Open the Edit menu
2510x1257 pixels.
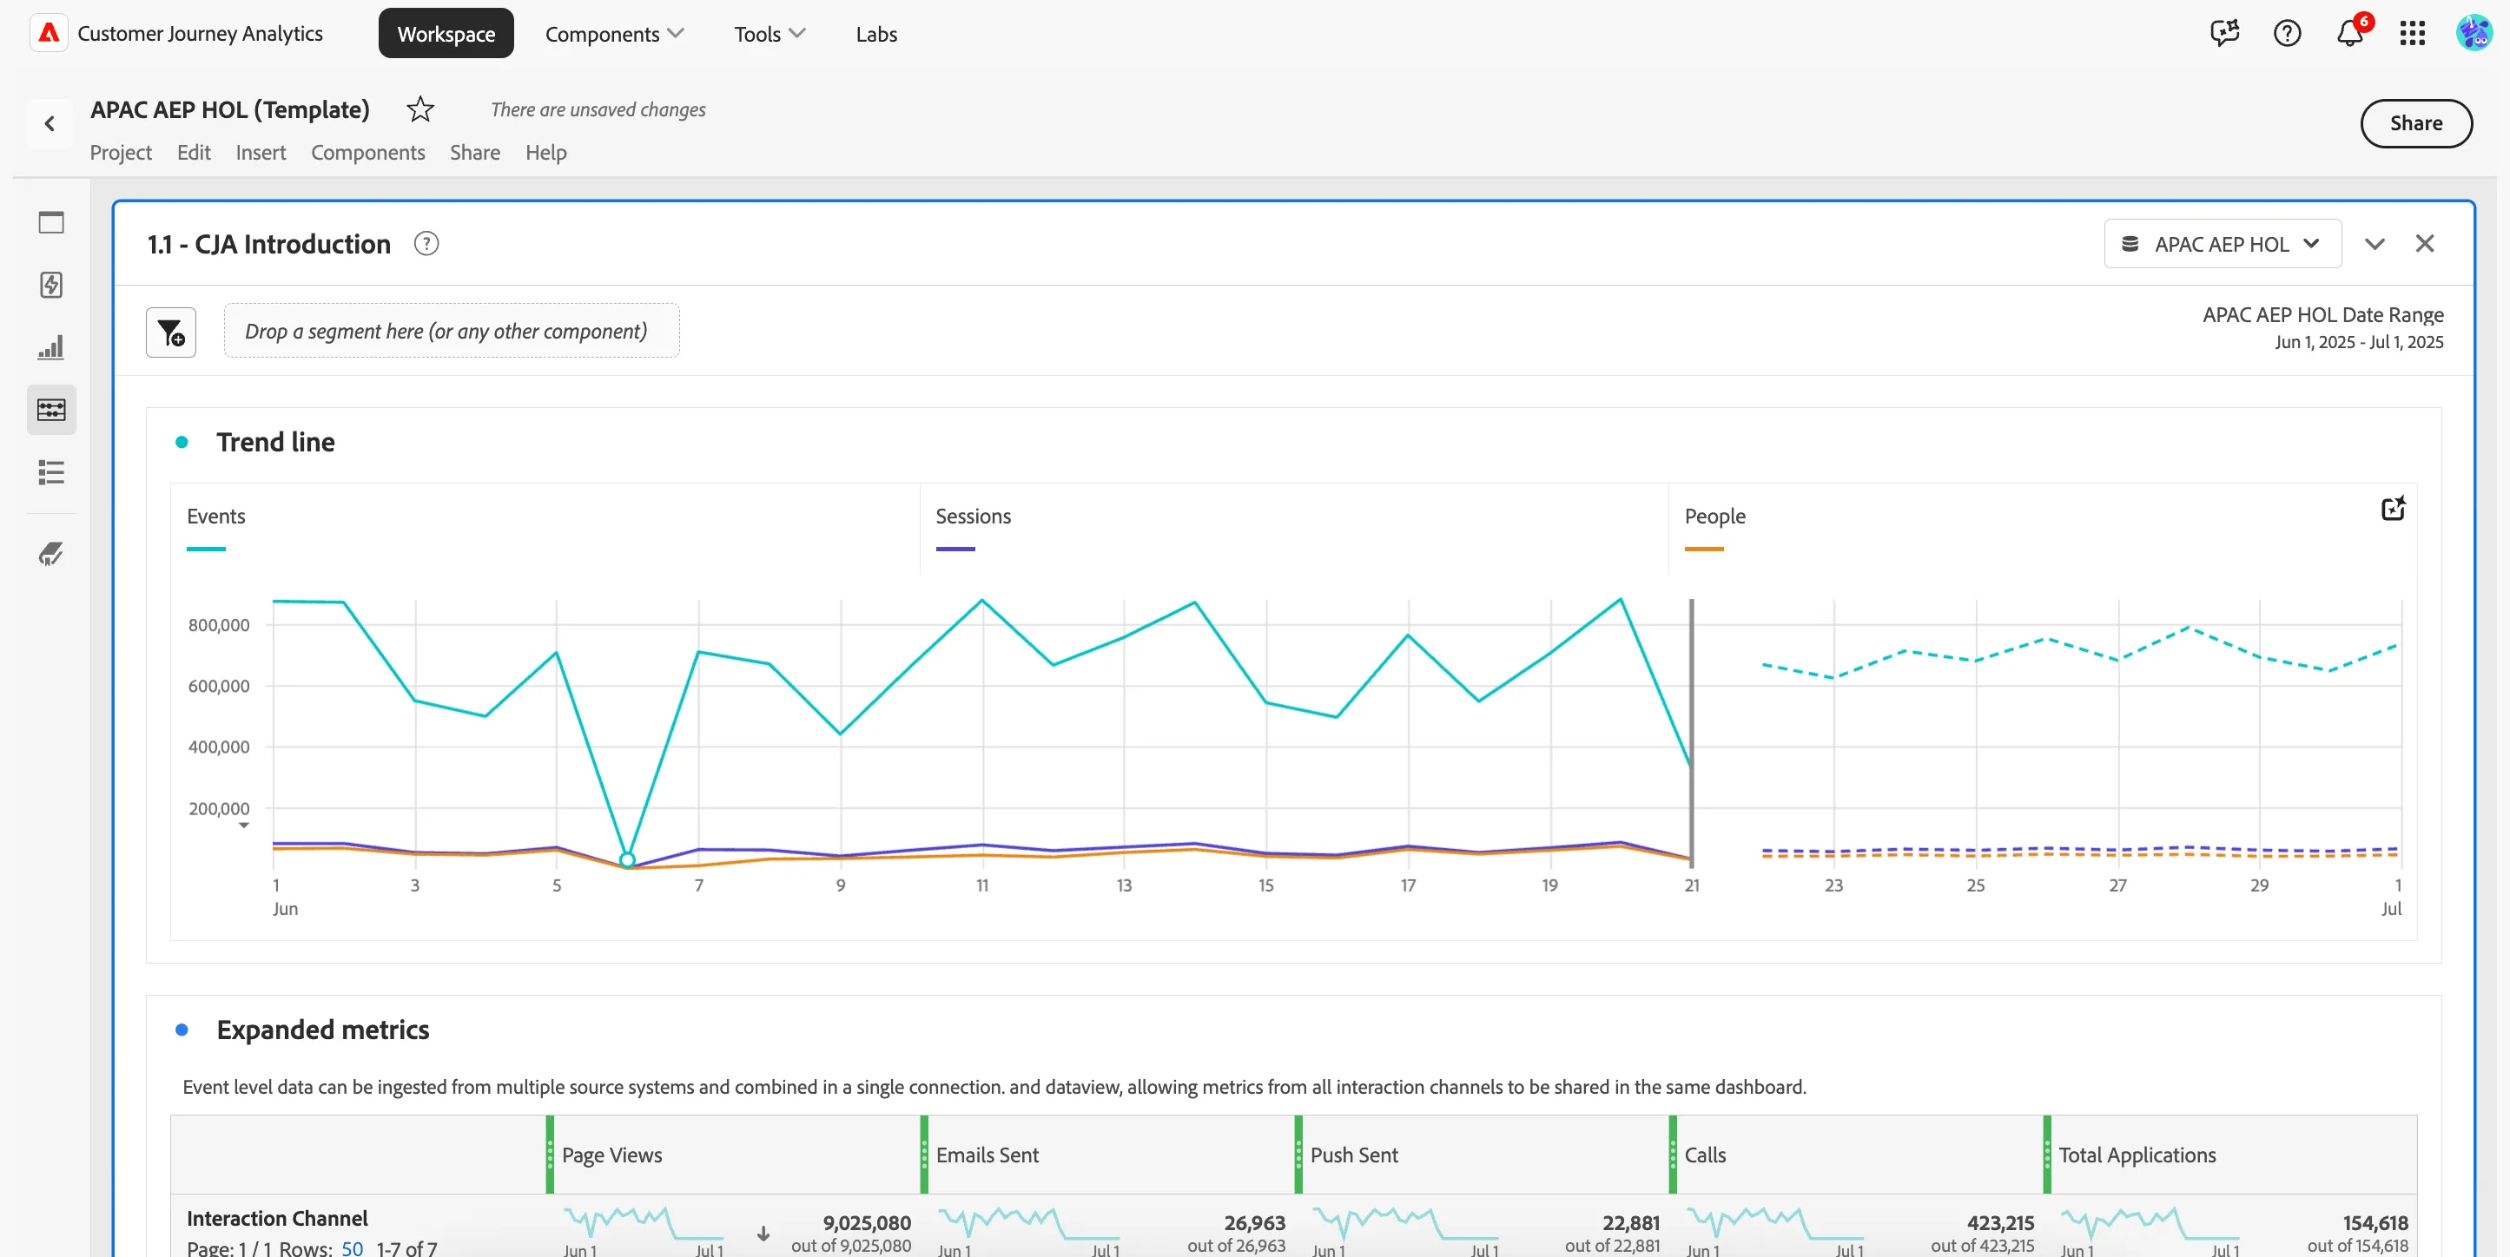(x=194, y=152)
